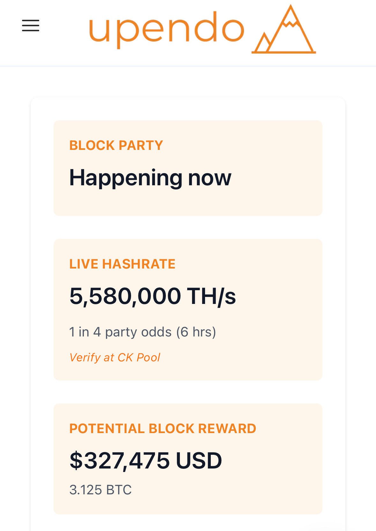
Task: Follow the Verify at CK Pool link
Action: (115, 358)
